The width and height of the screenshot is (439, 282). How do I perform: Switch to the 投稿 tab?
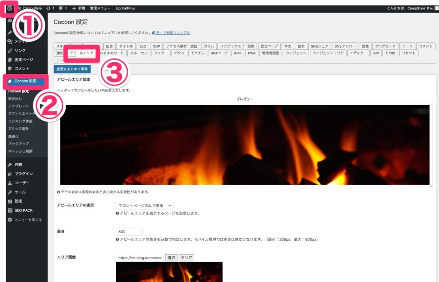coord(251,46)
